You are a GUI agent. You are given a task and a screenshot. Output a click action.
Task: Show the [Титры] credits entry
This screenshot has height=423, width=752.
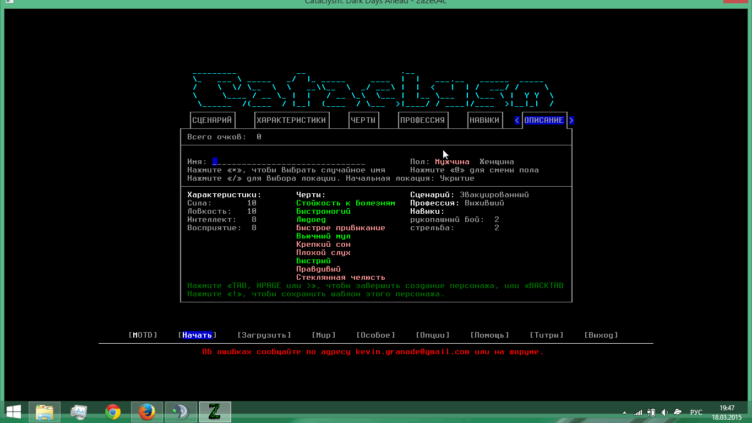547,335
